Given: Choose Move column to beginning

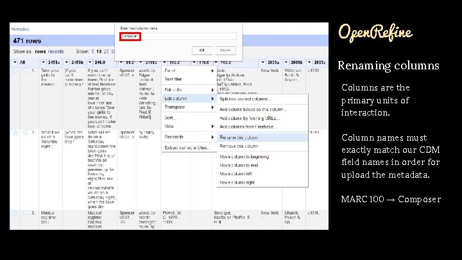Looking at the screenshot, I should click(x=262, y=157).
